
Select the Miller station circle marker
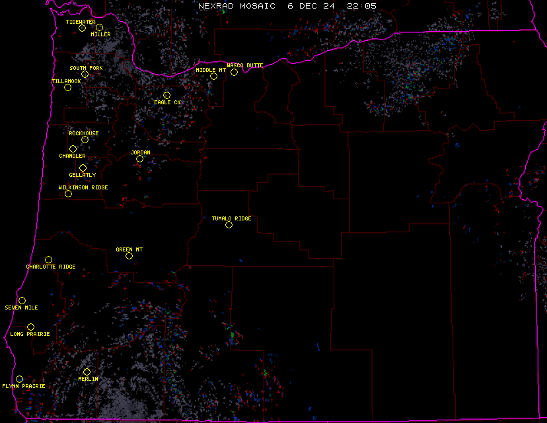tap(99, 28)
